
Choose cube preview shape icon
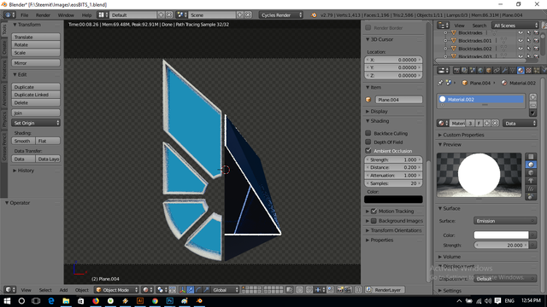tap(531, 173)
